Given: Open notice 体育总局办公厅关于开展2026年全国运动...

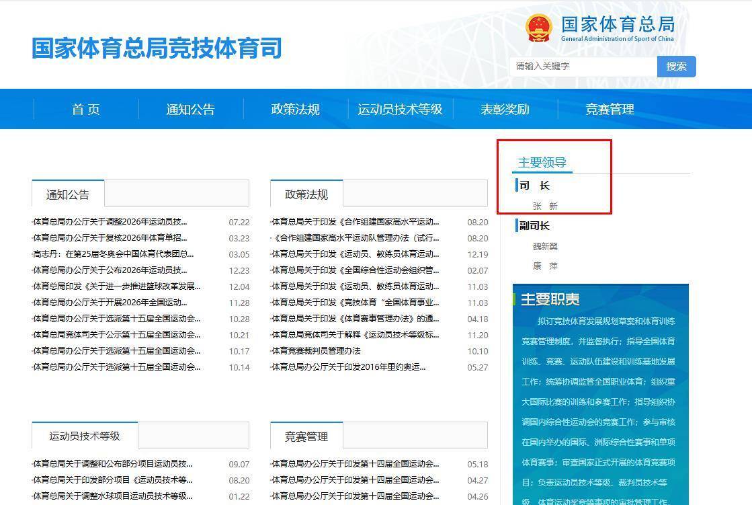Looking at the screenshot, I should pos(110,303).
